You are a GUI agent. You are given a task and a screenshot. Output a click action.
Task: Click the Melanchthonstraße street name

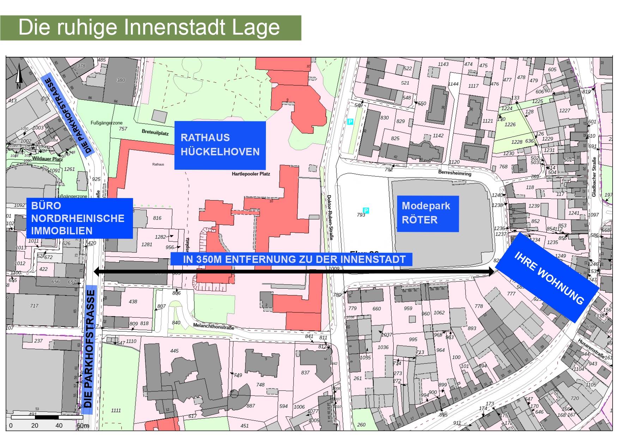(213, 326)
